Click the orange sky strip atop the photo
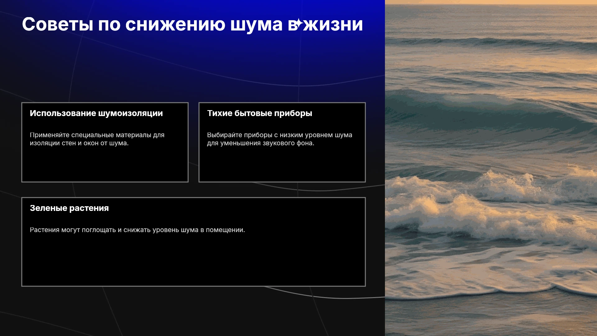The image size is (597, 336). coord(491,2)
